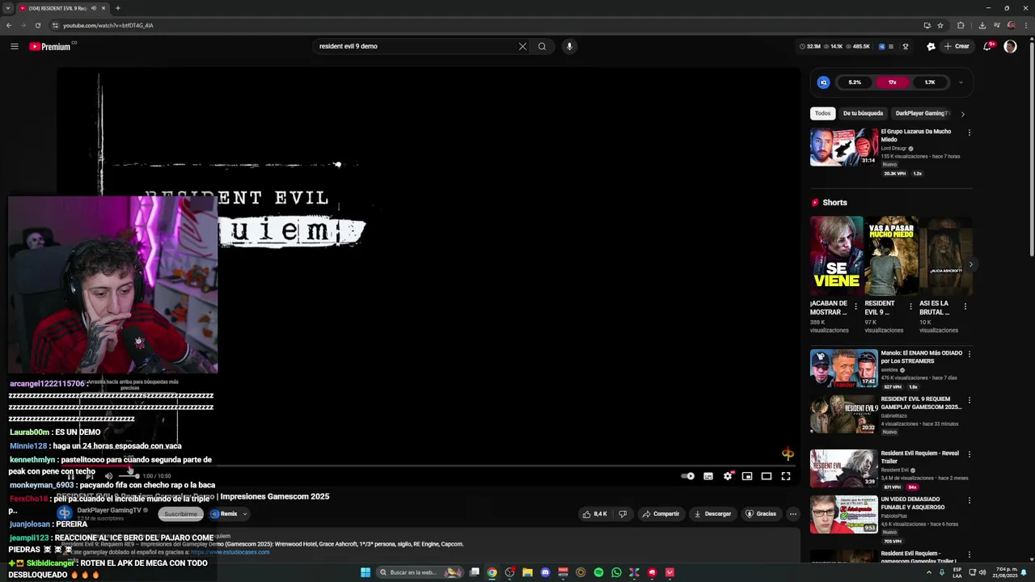Open the notifications bell

tap(987, 46)
